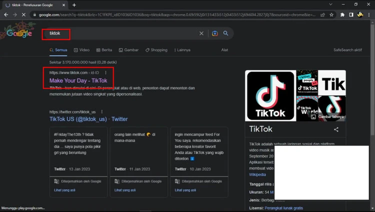
Task: Bookmark this page with star icon
Action: click(x=331, y=15)
